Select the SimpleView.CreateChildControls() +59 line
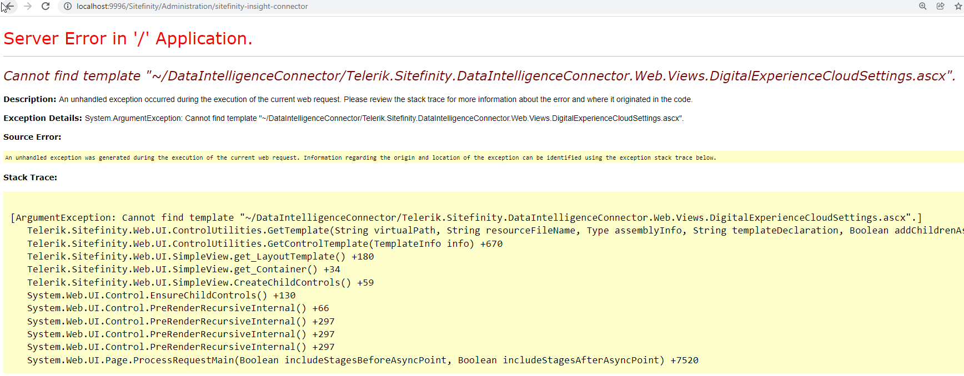 point(200,282)
